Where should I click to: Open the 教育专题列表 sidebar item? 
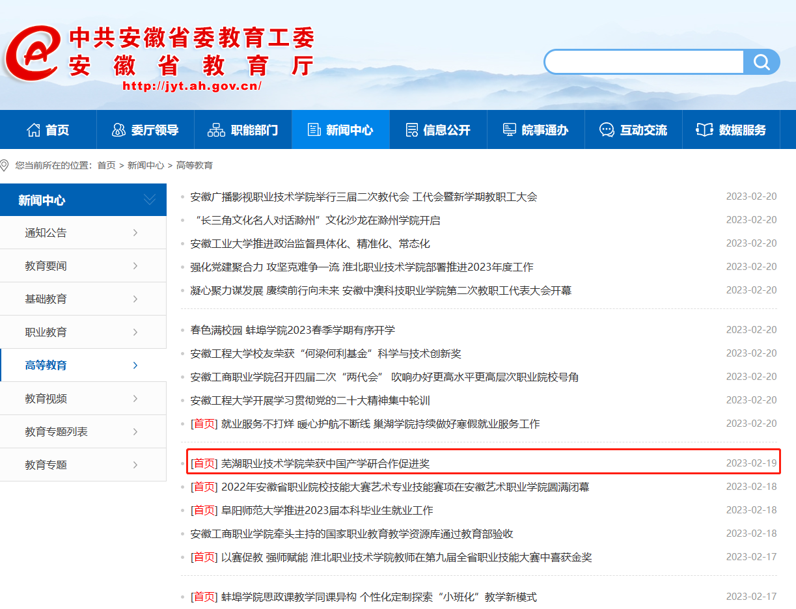56,432
